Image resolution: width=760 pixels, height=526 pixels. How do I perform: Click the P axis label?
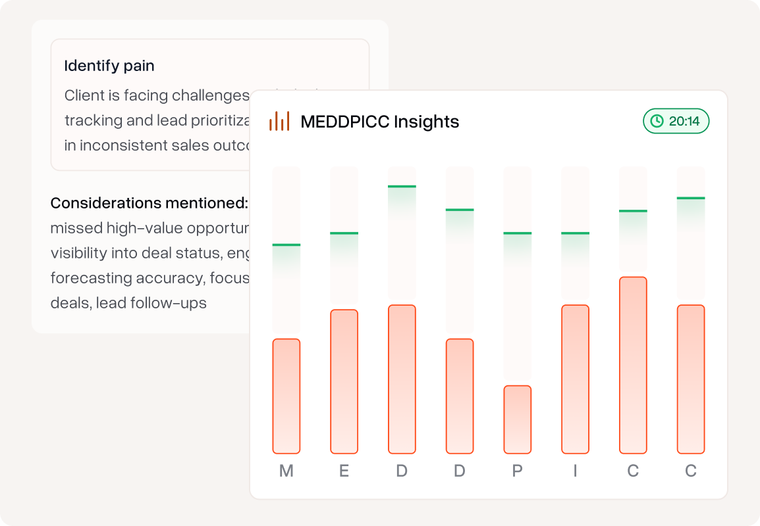pyautogui.click(x=517, y=471)
